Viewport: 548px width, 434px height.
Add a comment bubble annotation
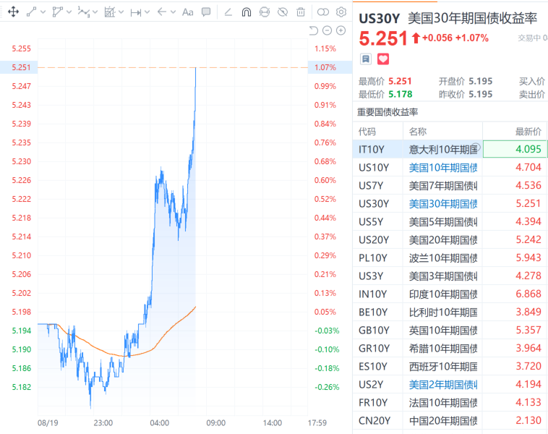206,12
